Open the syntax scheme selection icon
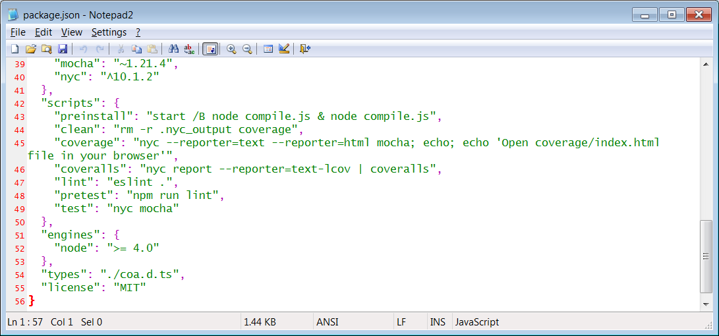The image size is (719, 336). pyautogui.click(x=268, y=49)
